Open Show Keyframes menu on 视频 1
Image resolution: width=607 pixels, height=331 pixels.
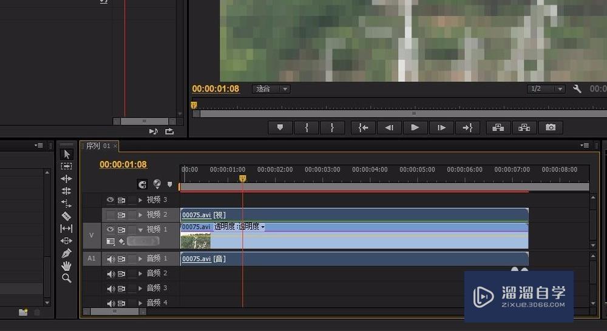click(121, 241)
